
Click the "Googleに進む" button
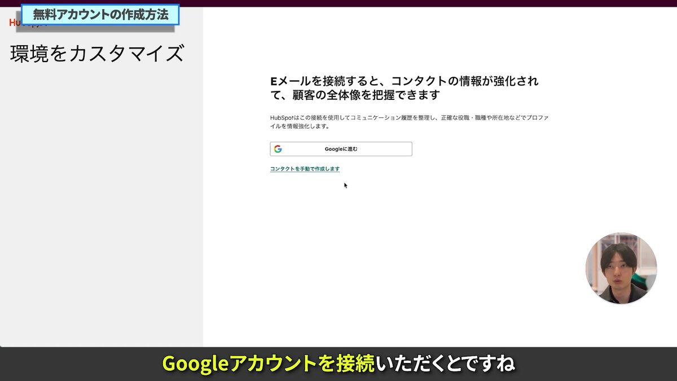340,148
